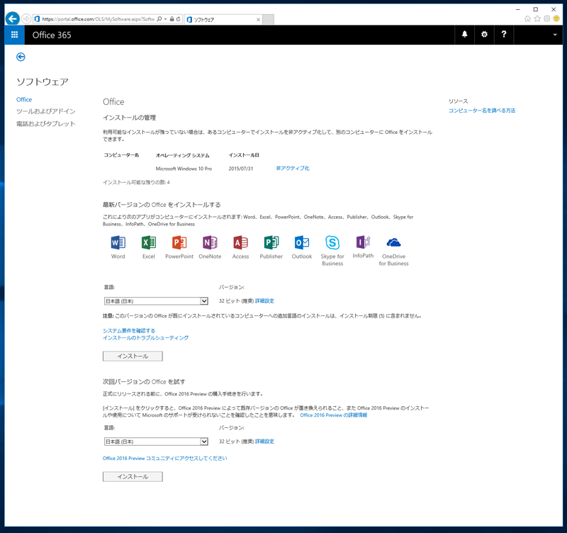Click the browser favorites star icon

(x=537, y=19)
